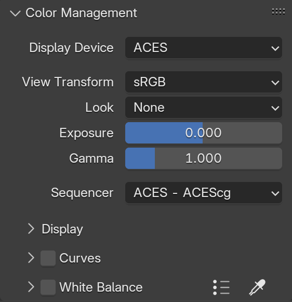Open the White Balance presets list icon
The image size is (292, 302).
pyautogui.click(x=221, y=287)
